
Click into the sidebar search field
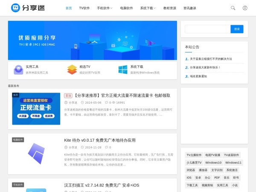click(x=207, y=29)
